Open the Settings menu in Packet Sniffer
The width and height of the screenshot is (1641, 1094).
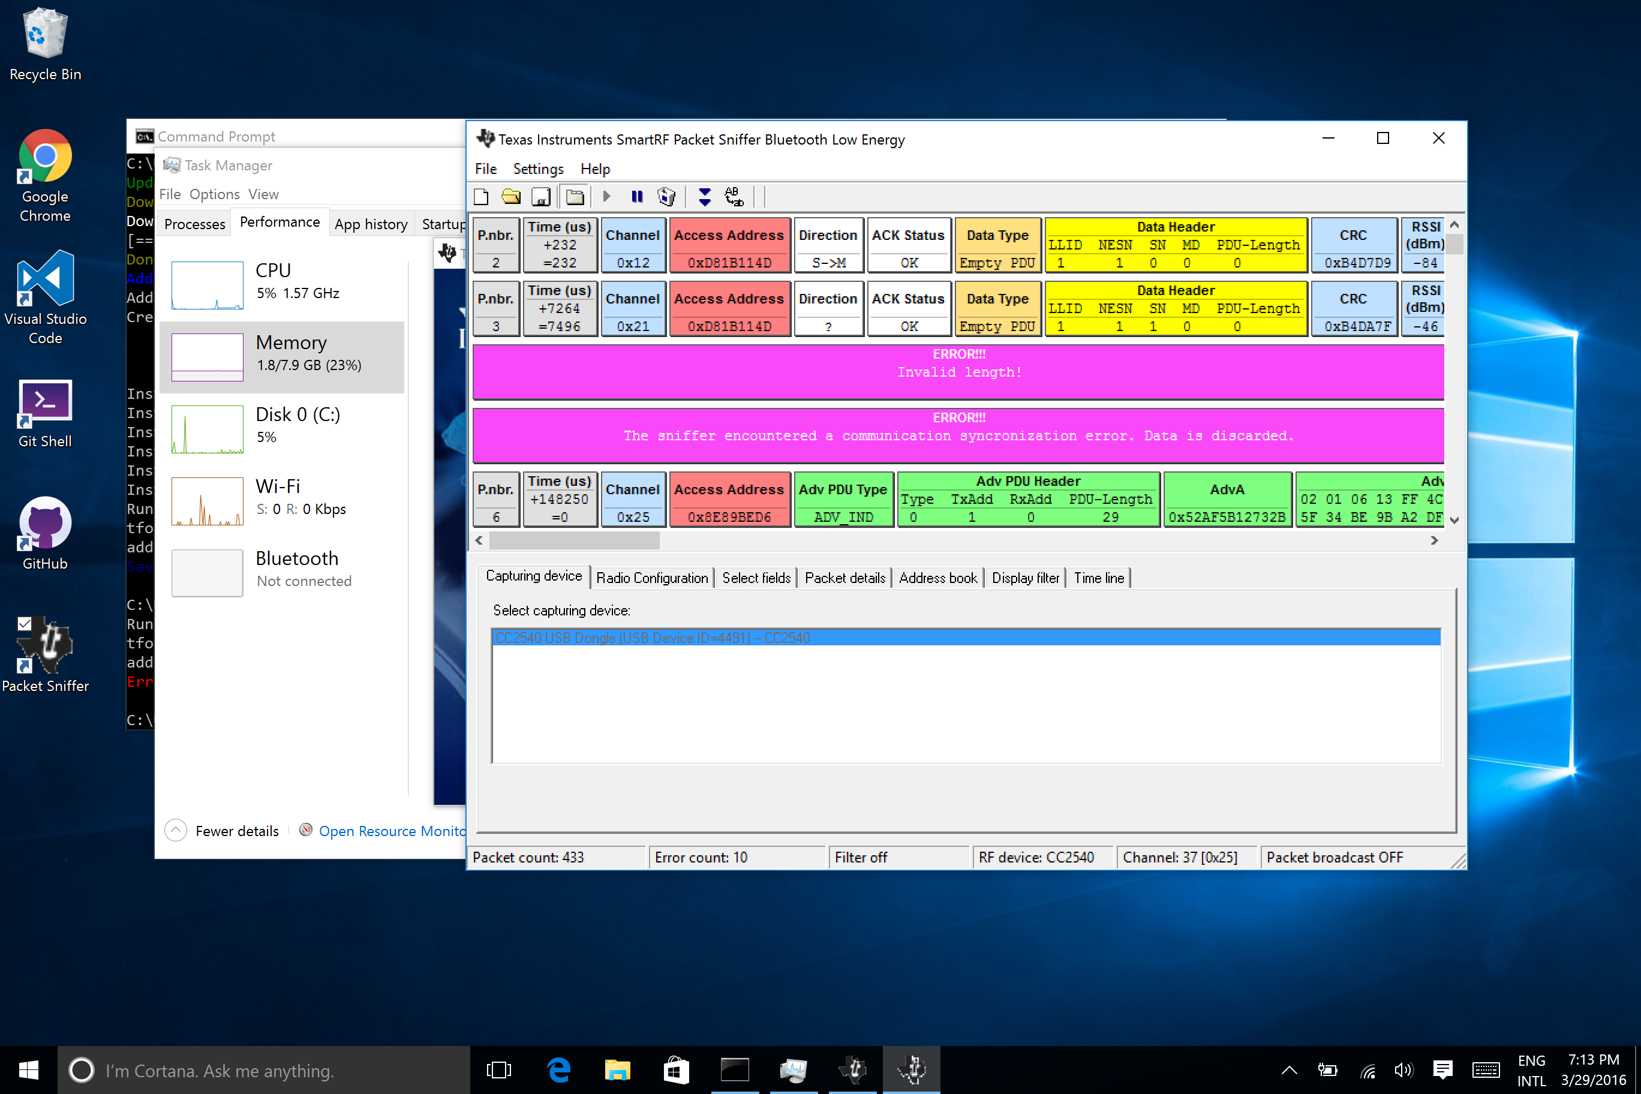pyautogui.click(x=537, y=169)
